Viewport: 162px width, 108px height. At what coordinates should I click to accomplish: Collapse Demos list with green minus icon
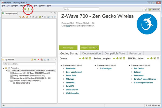(80, 58)
